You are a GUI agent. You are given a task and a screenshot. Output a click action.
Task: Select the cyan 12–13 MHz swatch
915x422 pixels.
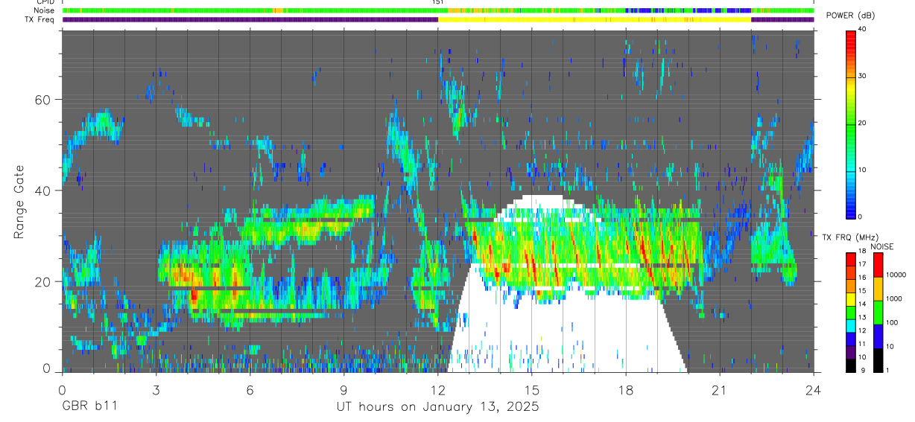click(850, 325)
